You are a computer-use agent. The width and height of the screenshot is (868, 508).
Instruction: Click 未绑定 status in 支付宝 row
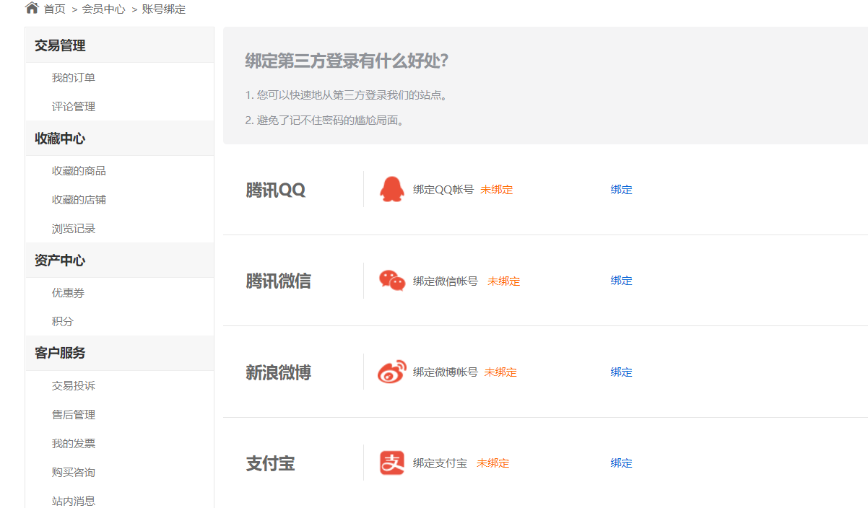click(493, 463)
